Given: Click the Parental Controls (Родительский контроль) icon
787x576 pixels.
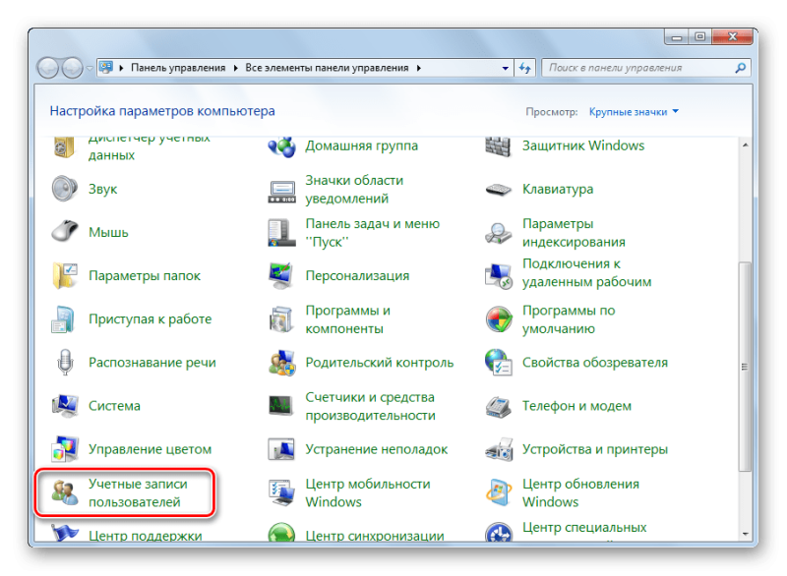Looking at the screenshot, I should pyautogui.click(x=281, y=363).
